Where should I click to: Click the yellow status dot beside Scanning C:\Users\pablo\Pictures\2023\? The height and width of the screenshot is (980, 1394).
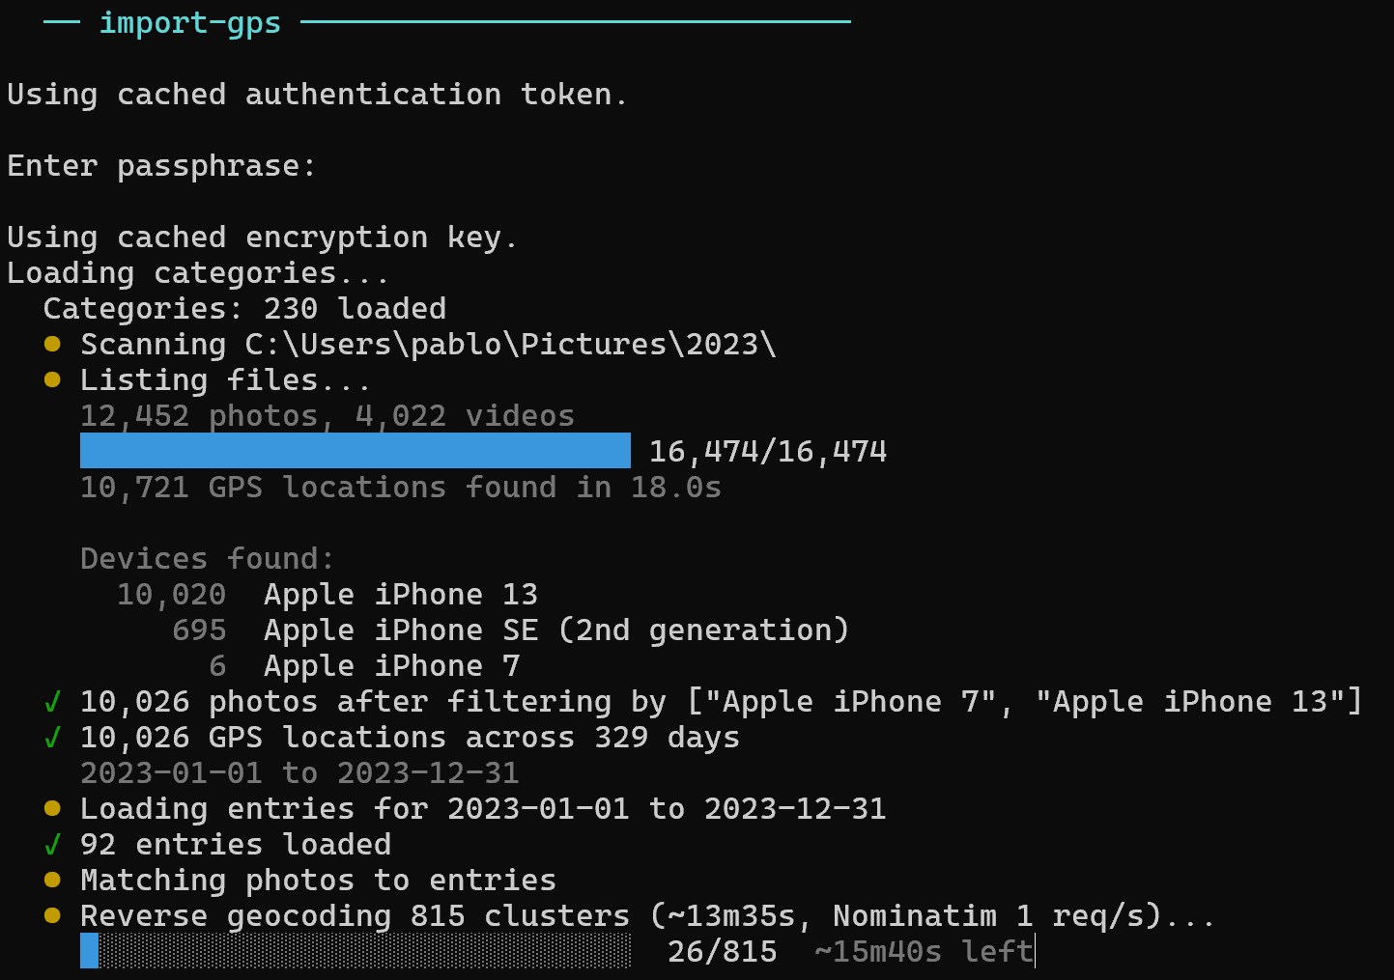[53, 344]
